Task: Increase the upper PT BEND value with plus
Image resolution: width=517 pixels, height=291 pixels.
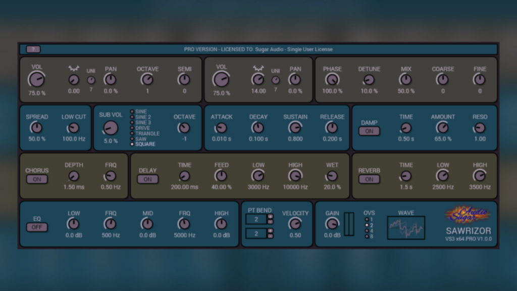Action: (x=270, y=217)
